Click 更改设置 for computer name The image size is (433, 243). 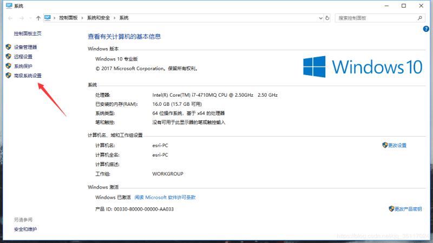pos(397,145)
